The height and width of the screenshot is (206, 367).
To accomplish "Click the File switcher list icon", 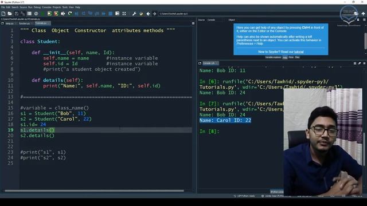I will coord(29,14).
